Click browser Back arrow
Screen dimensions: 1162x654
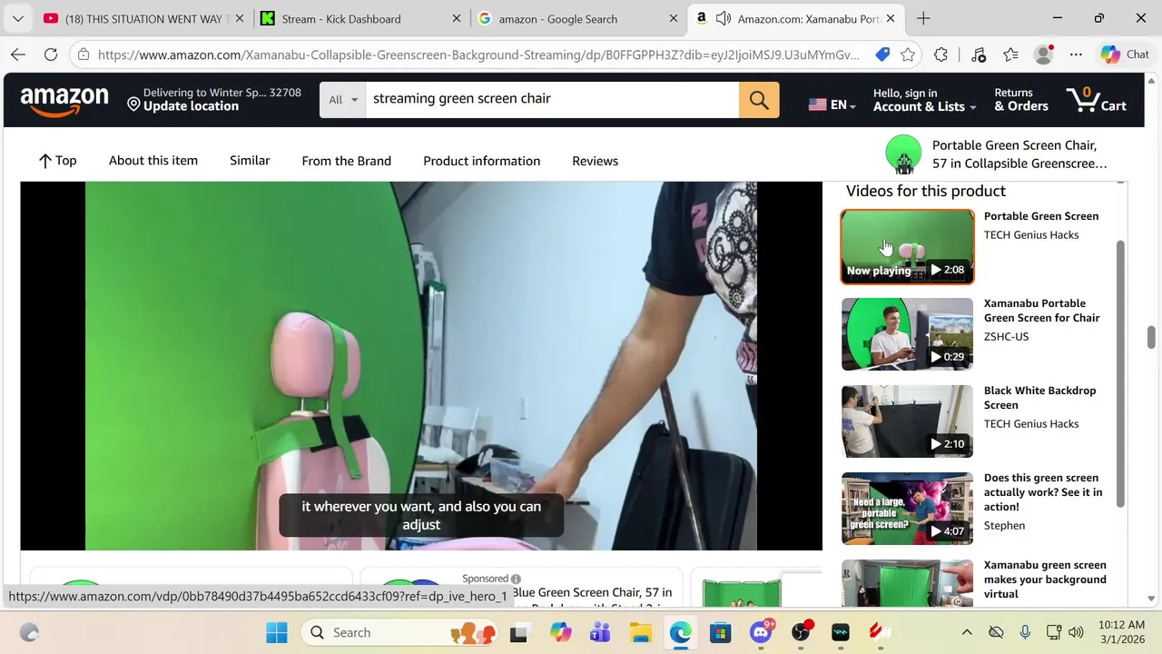pyautogui.click(x=18, y=54)
